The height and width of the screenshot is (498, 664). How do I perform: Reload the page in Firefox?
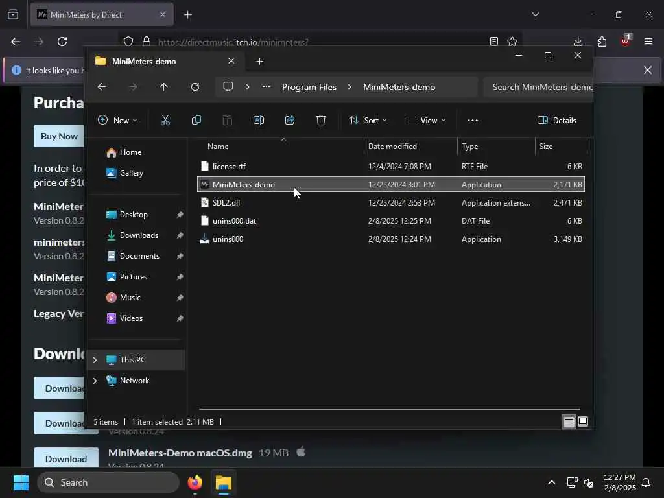(62, 41)
